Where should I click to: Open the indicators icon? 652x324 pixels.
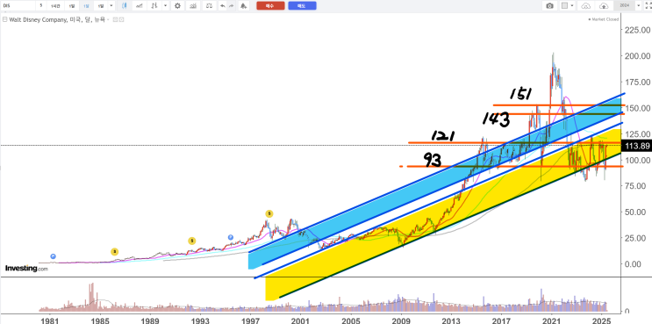click(192, 6)
